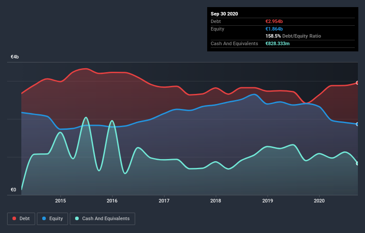Image resolution: width=365 pixels, height=233 pixels.
Task: Click the Sep 30 2020 tooltip date
Action: tap(225, 14)
